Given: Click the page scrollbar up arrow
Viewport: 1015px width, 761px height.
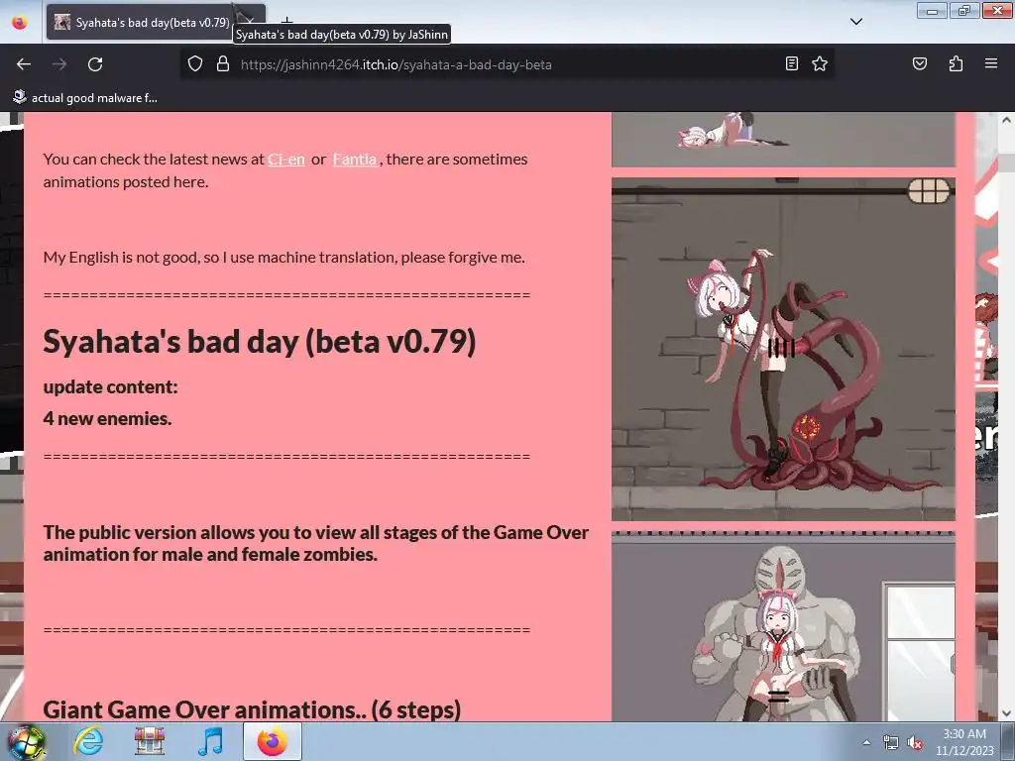Looking at the screenshot, I should (1005, 120).
